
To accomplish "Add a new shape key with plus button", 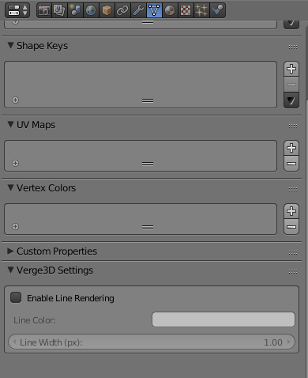I will [x=291, y=69].
